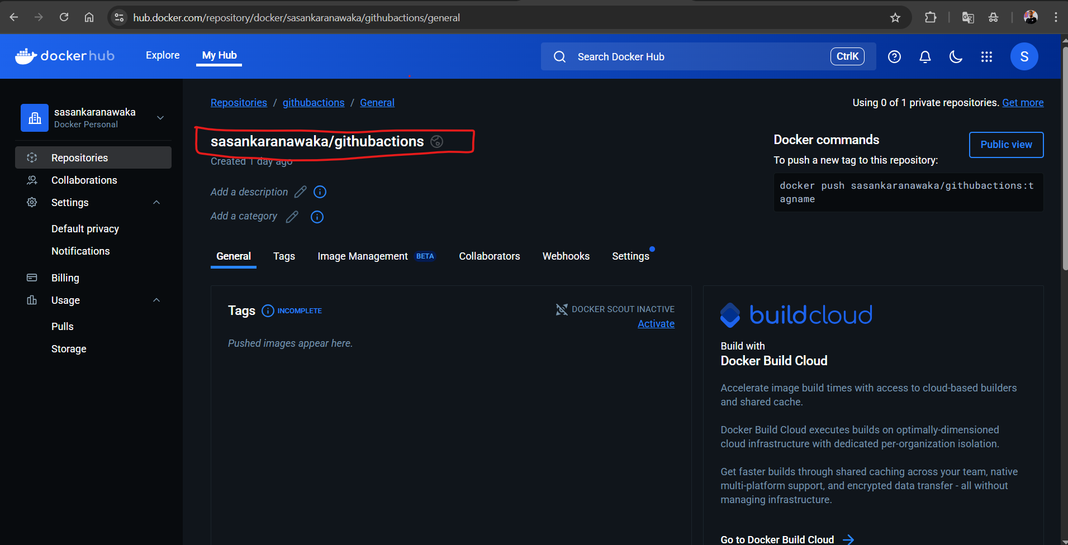Open the browser three-dot menu
The height and width of the screenshot is (545, 1068).
coord(1056,17)
